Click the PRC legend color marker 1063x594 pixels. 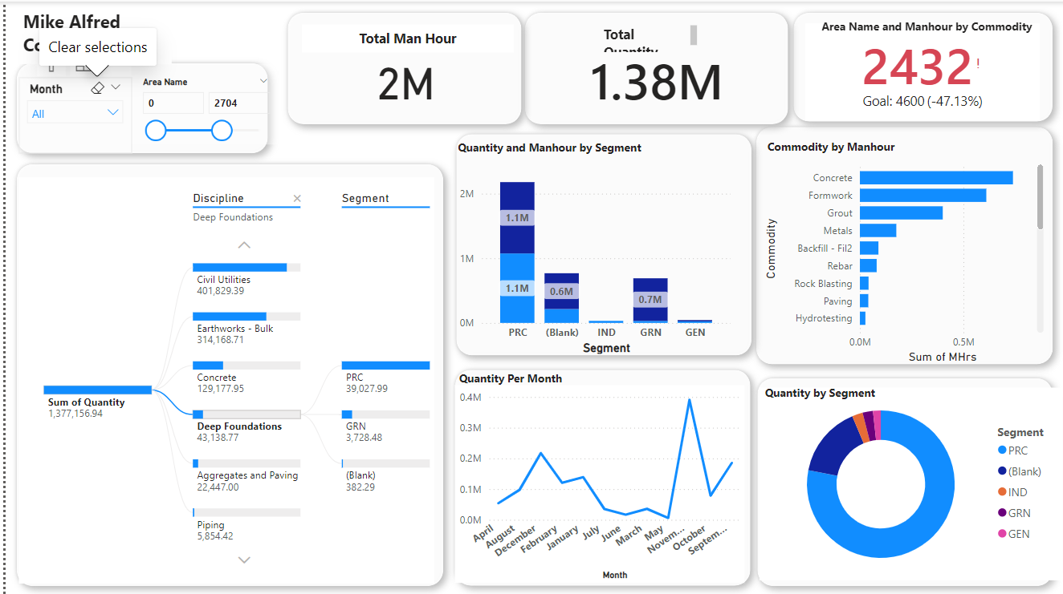1002,451
